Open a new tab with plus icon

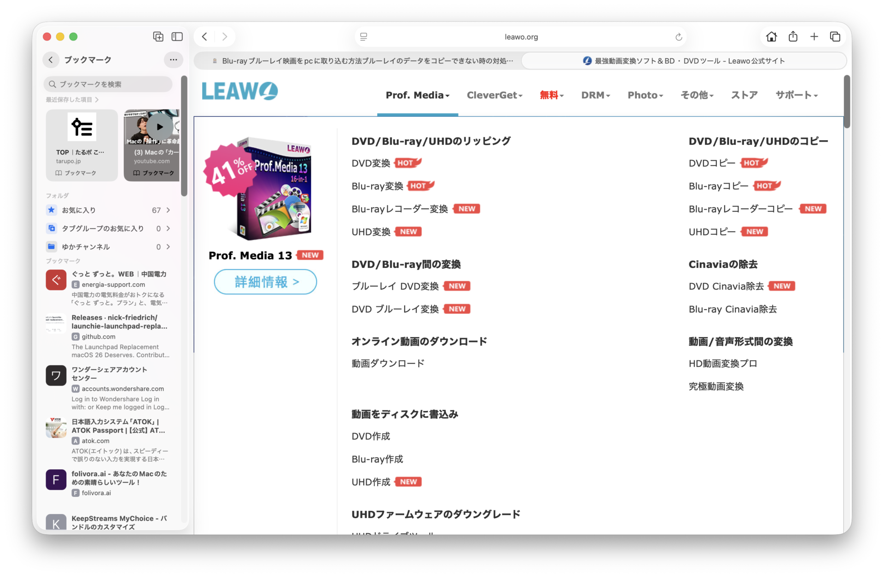coord(814,37)
